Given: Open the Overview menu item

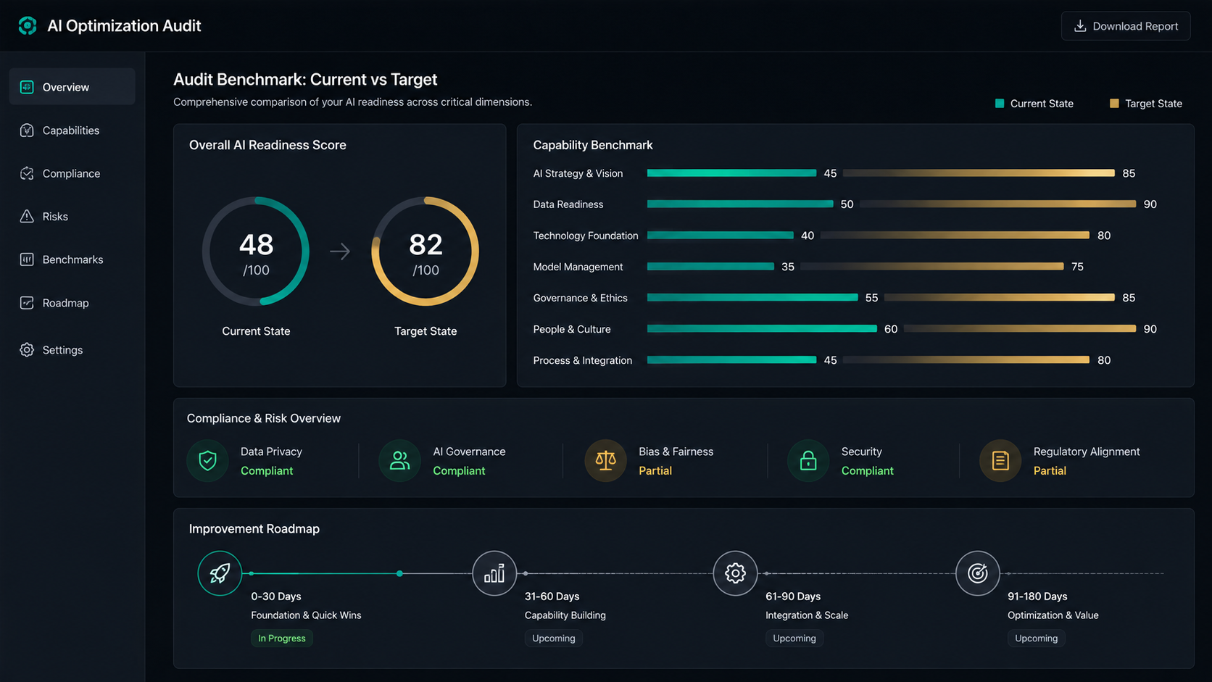Looking at the screenshot, I should (x=72, y=87).
